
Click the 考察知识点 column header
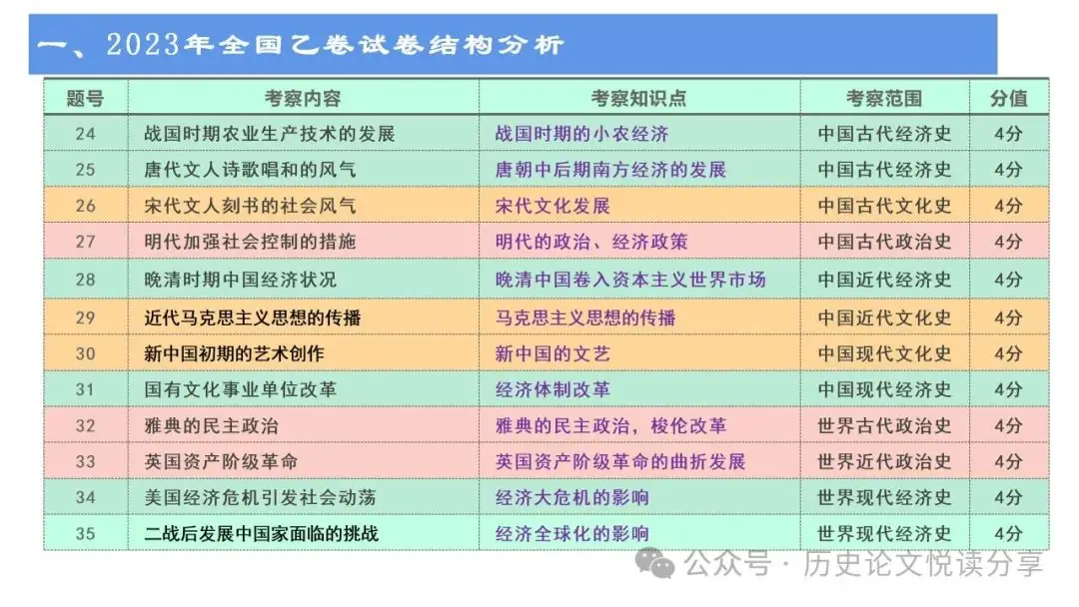click(638, 98)
